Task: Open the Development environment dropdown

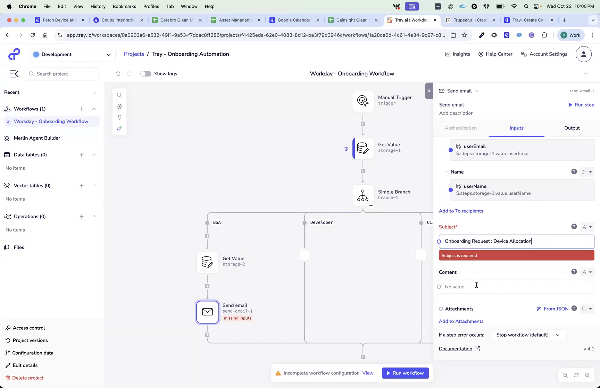Action: pos(72,54)
